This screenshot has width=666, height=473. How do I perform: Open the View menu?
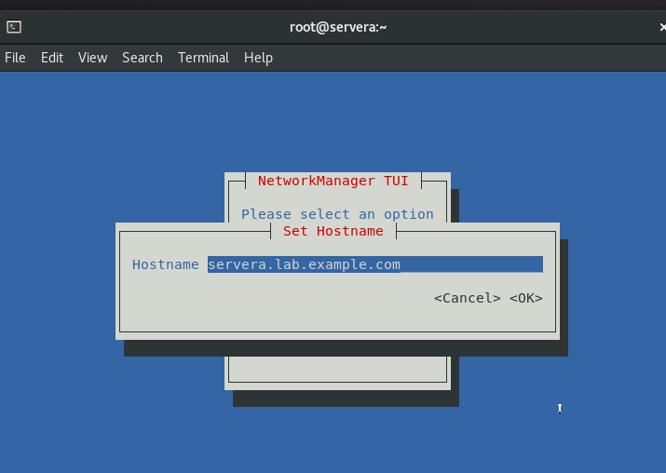[x=92, y=58]
